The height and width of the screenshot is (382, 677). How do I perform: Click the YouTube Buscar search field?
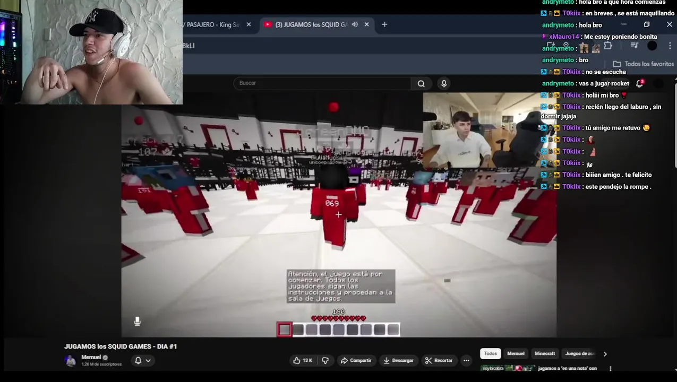(322, 83)
